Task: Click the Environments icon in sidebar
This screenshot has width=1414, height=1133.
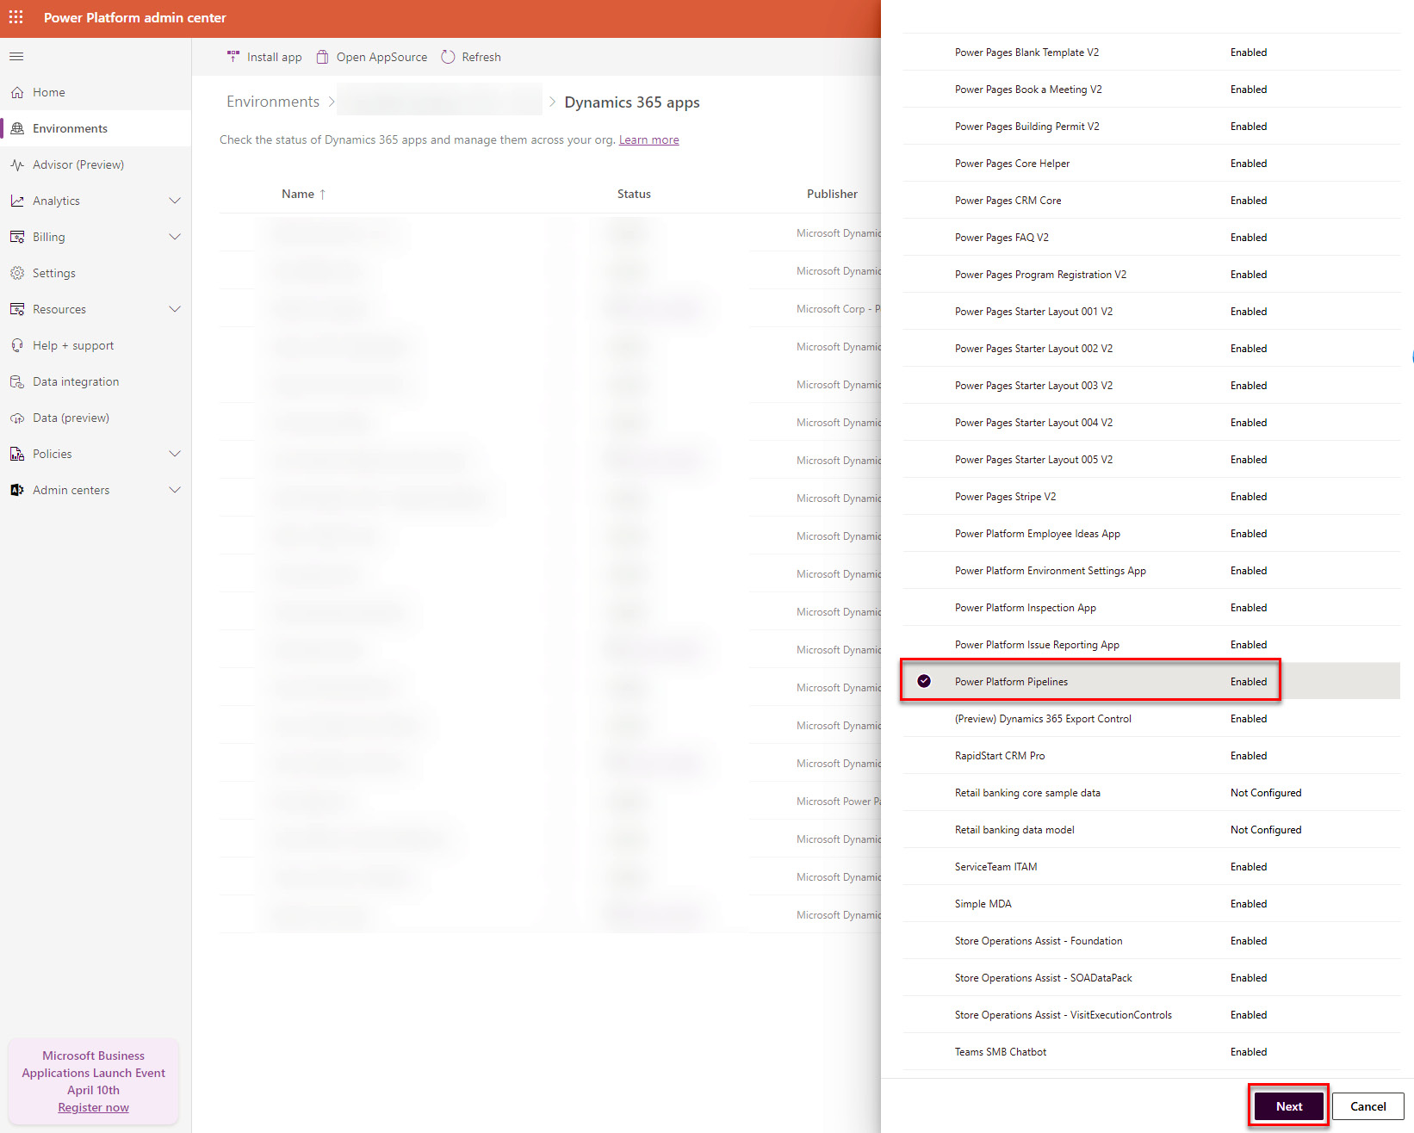Action: (17, 128)
